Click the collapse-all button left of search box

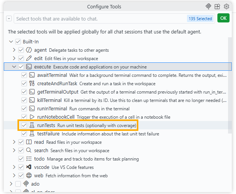point(9,19)
